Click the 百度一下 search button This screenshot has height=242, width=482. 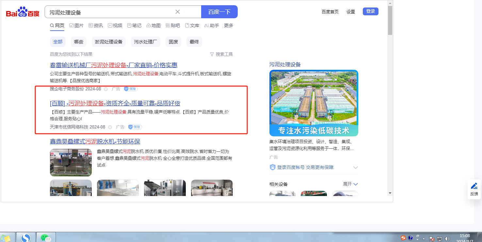pyautogui.click(x=219, y=12)
